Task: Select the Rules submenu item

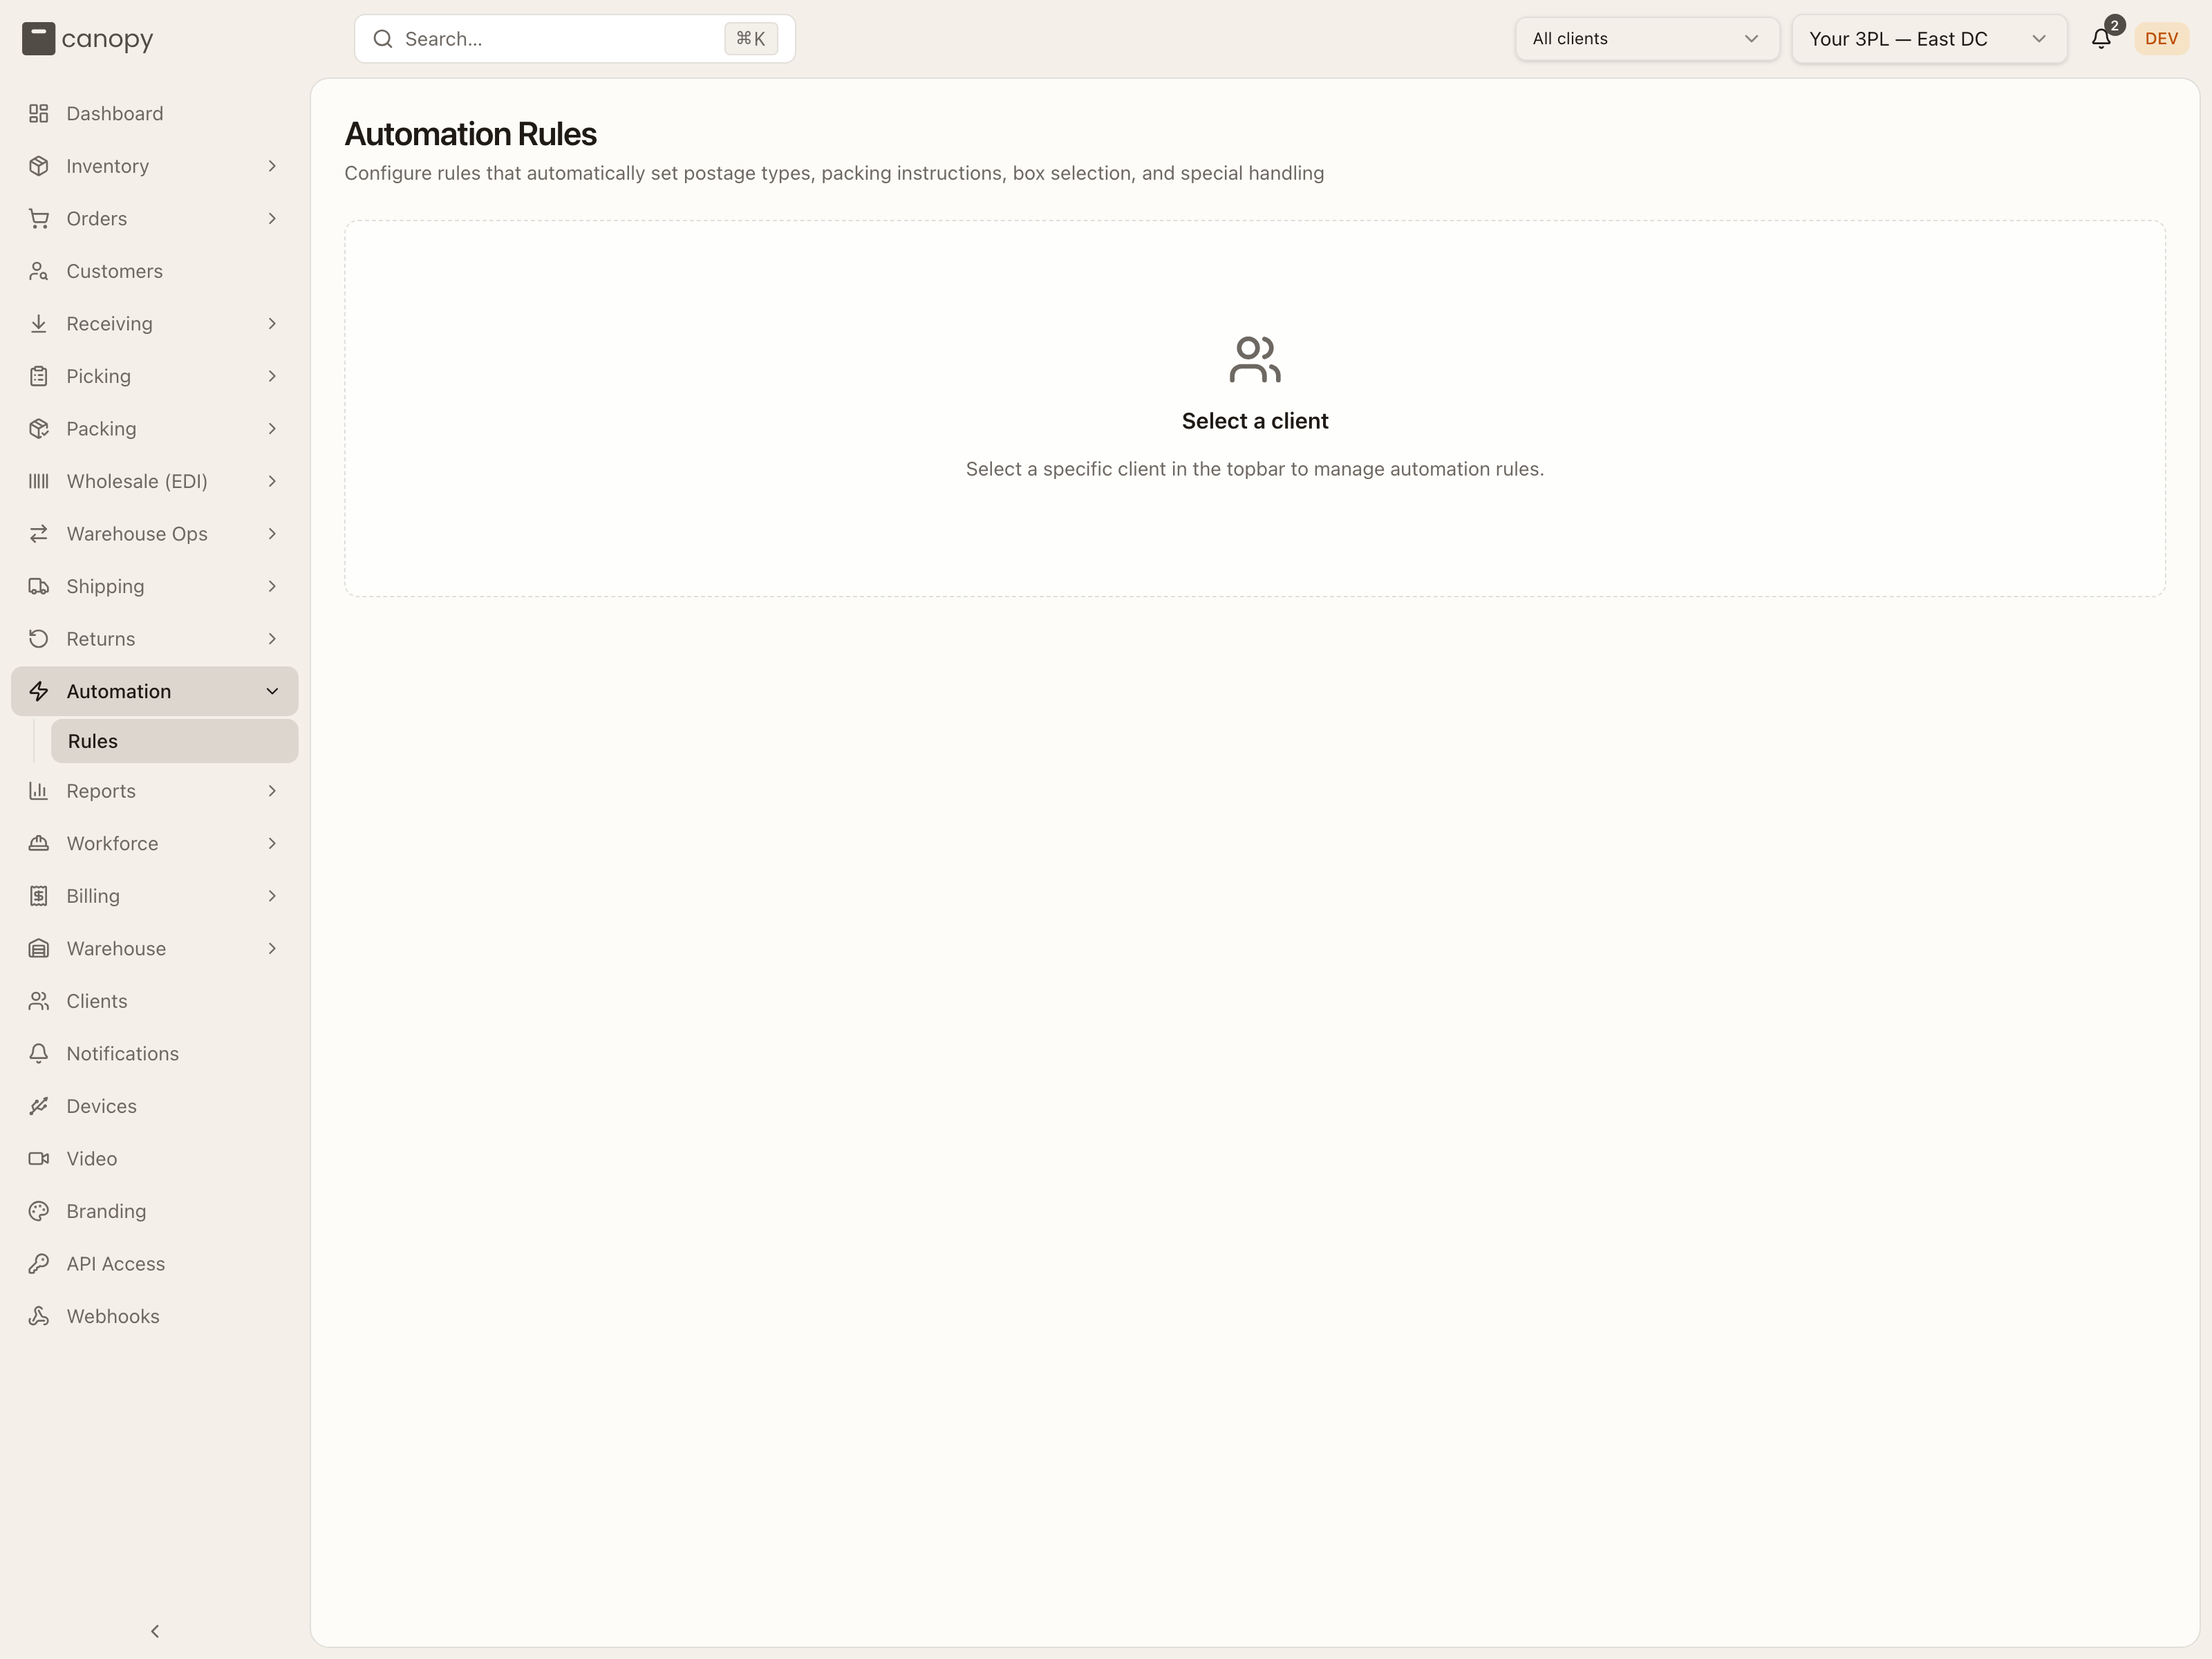Action: (174, 741)
